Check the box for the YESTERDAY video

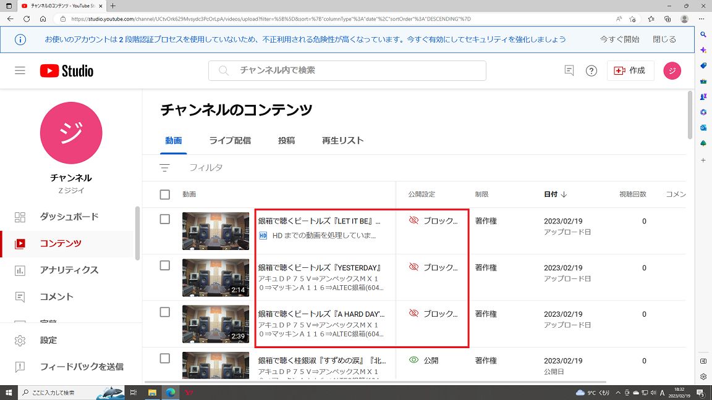coord(165,265)
